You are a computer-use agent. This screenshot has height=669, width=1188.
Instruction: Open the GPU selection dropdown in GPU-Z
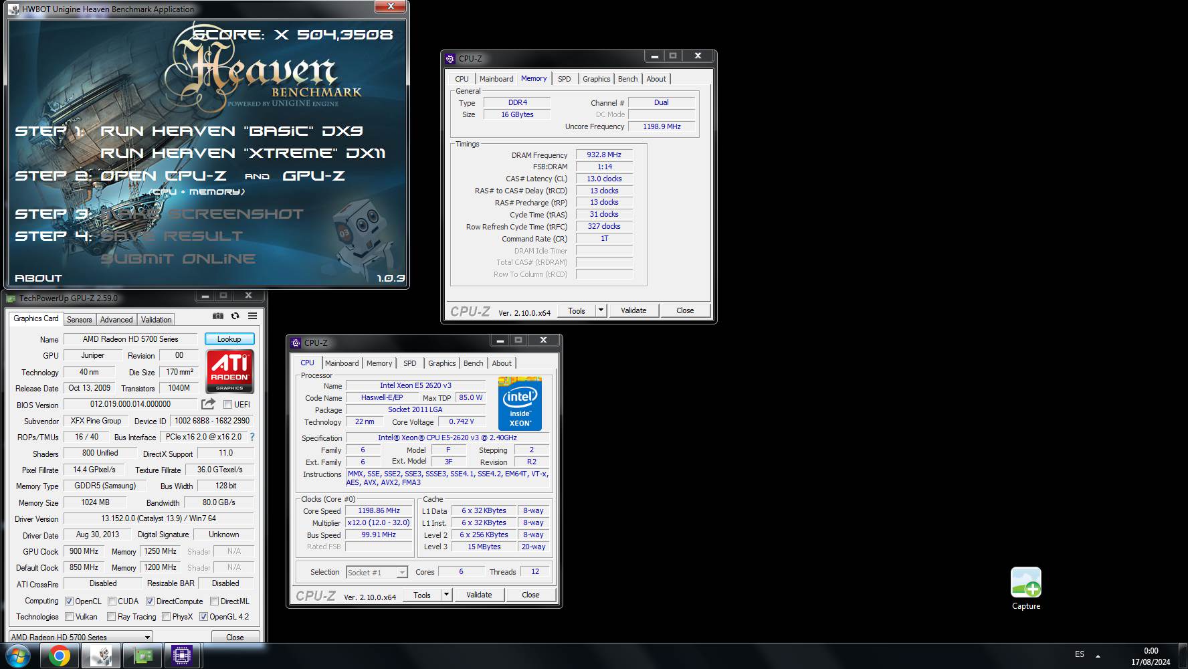click(81, 637)
